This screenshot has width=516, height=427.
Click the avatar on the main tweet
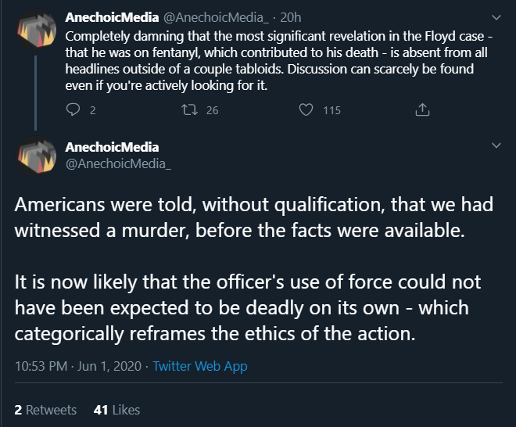[35, 154]
